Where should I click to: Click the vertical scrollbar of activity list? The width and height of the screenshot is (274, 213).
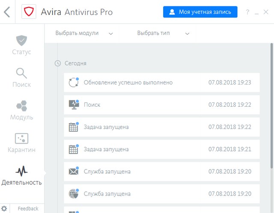[x=271, y=106]
